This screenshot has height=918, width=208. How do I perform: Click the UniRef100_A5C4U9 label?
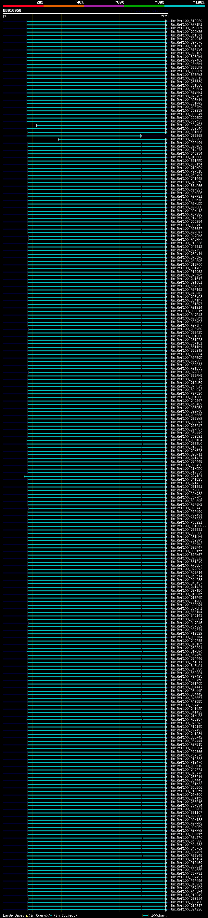click(x=187, y=404)
